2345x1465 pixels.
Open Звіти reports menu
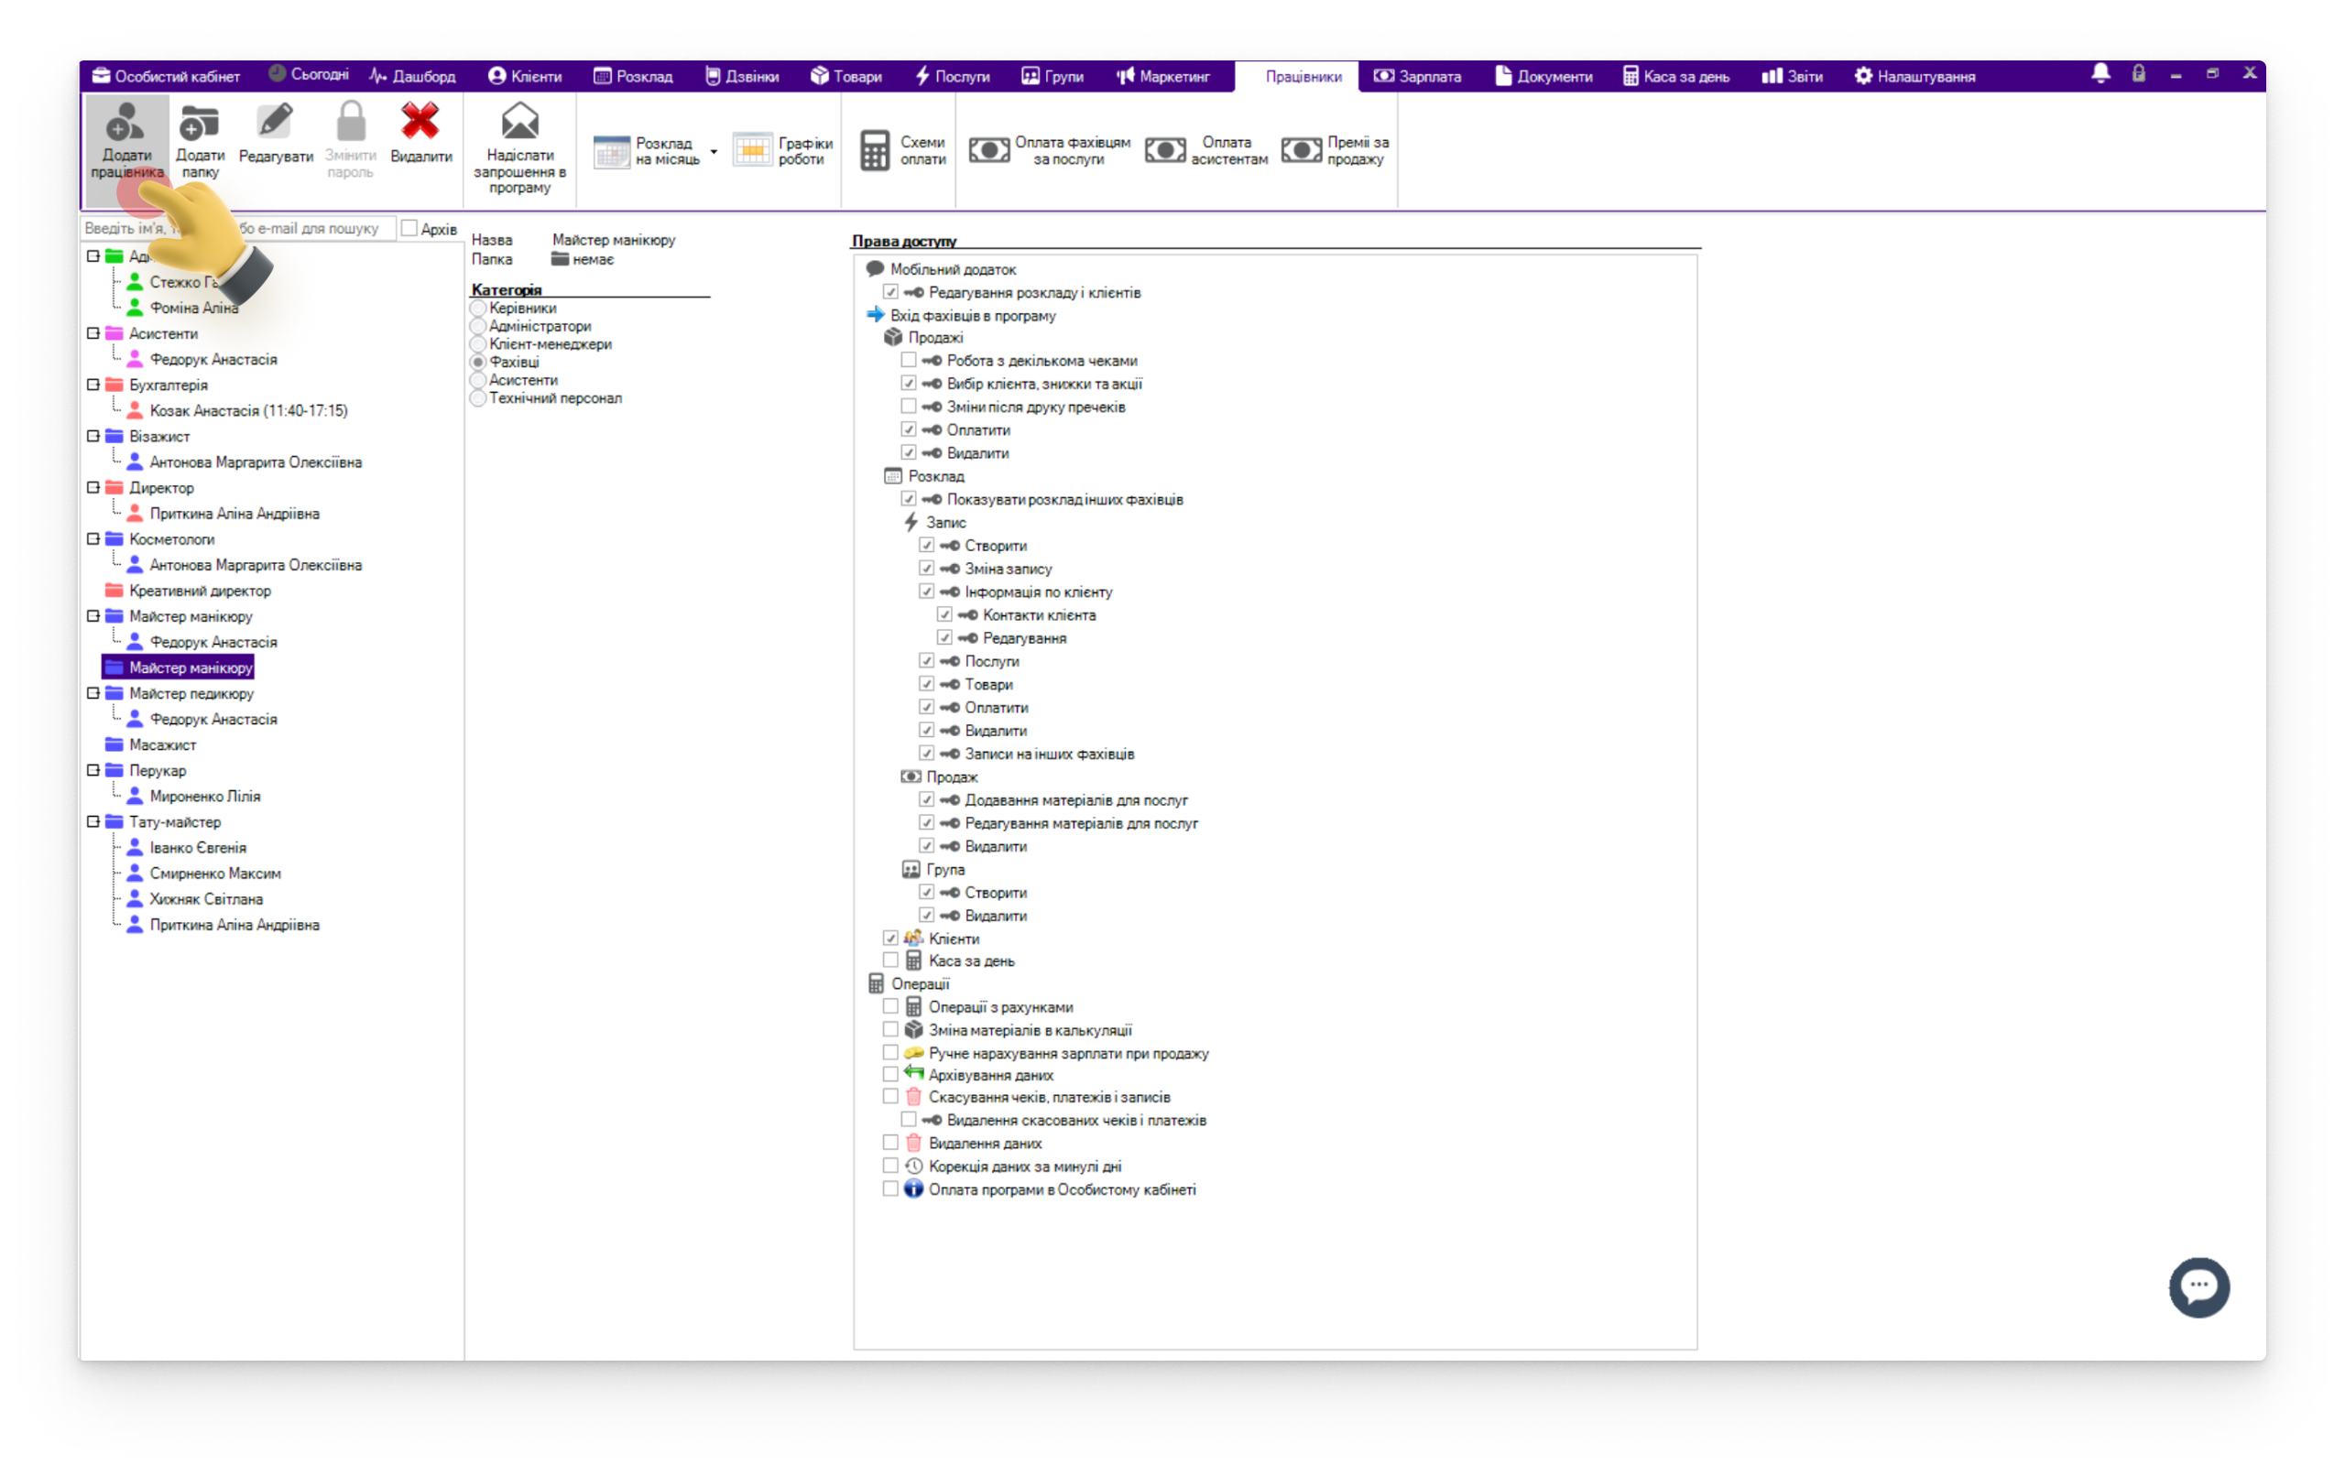click(1792, 77)
